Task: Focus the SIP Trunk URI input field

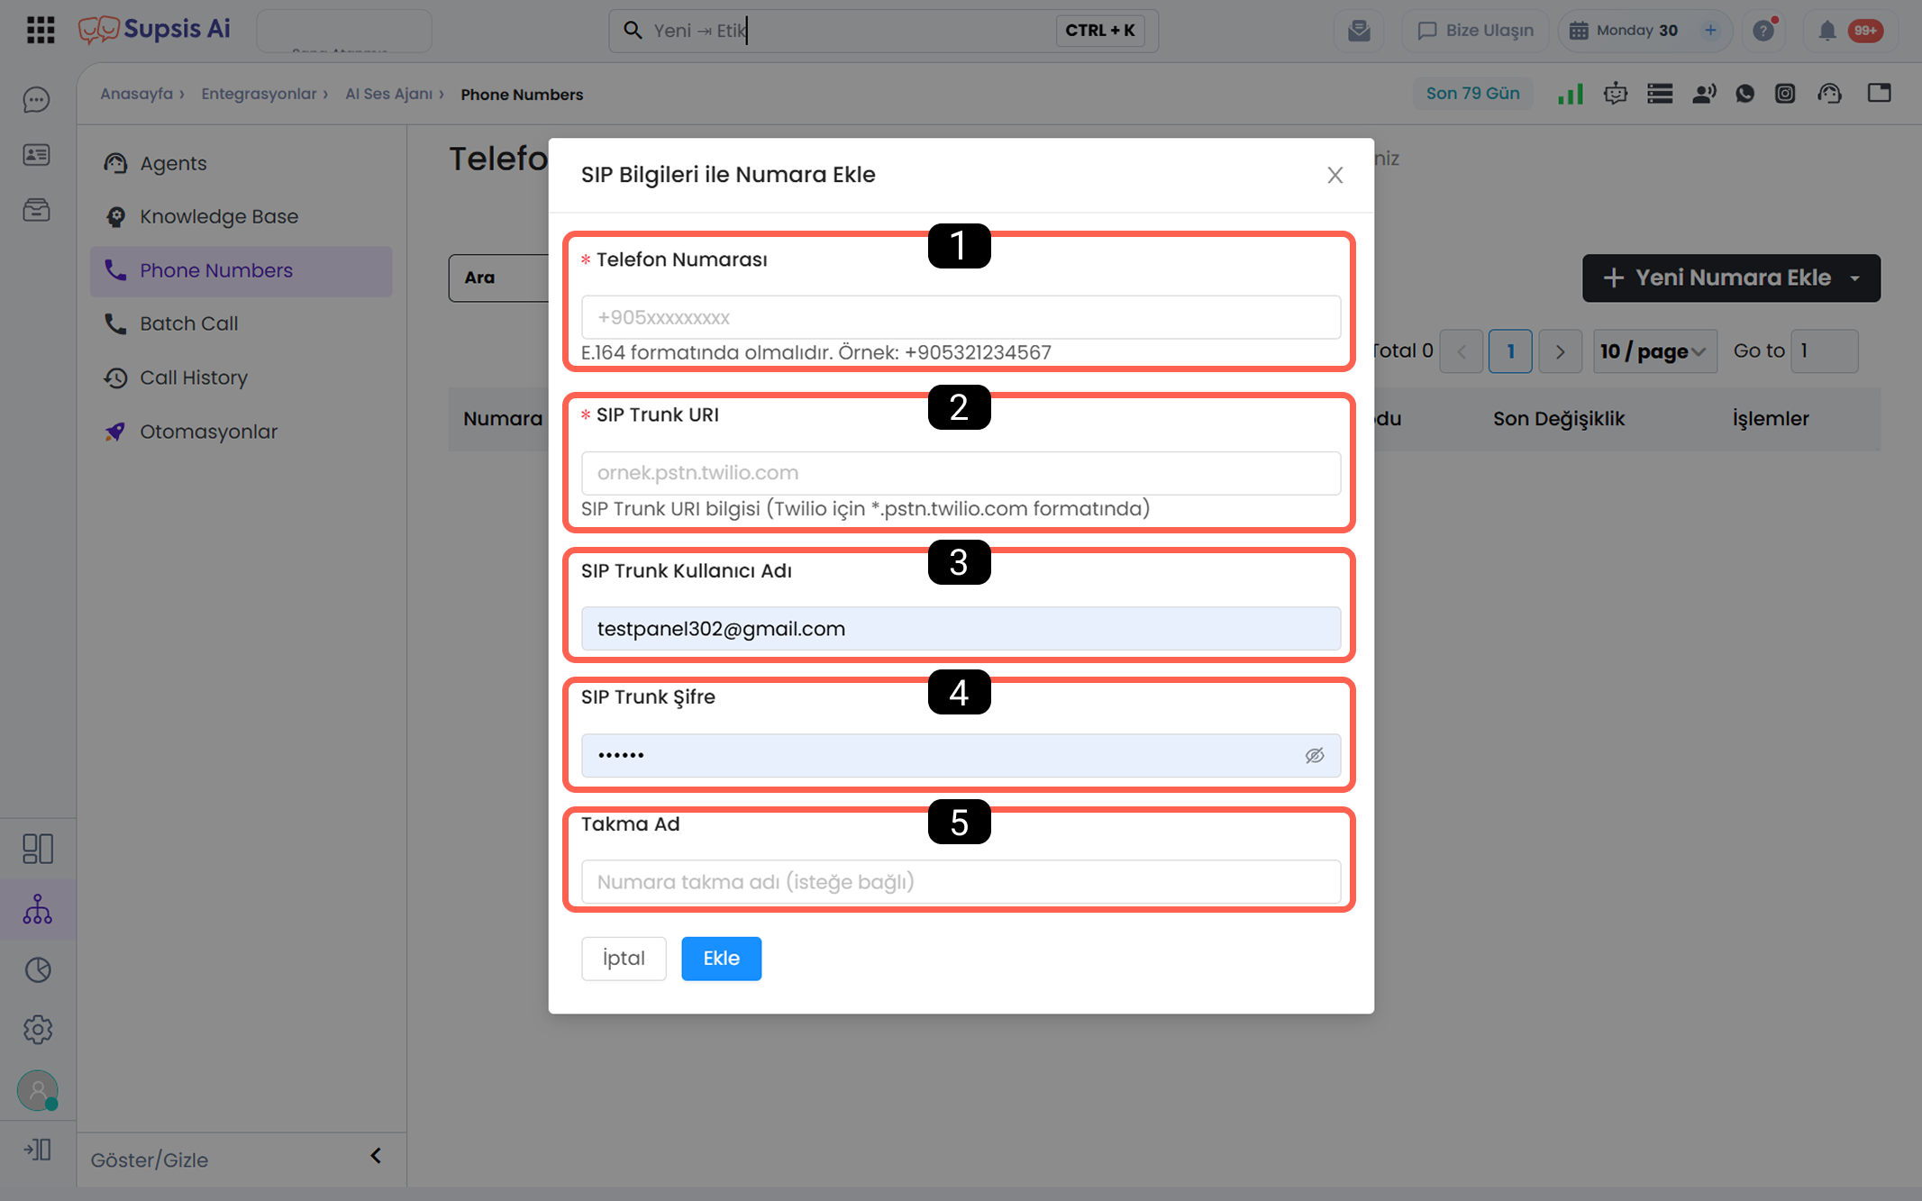Action: pos(961,473)
